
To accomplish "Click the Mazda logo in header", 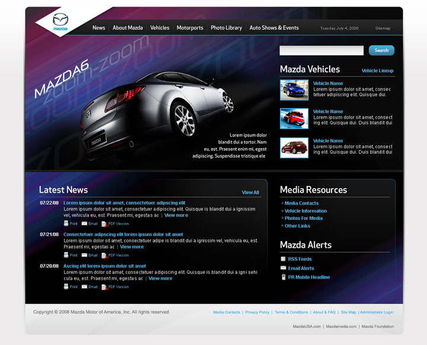I will (60, 21).
